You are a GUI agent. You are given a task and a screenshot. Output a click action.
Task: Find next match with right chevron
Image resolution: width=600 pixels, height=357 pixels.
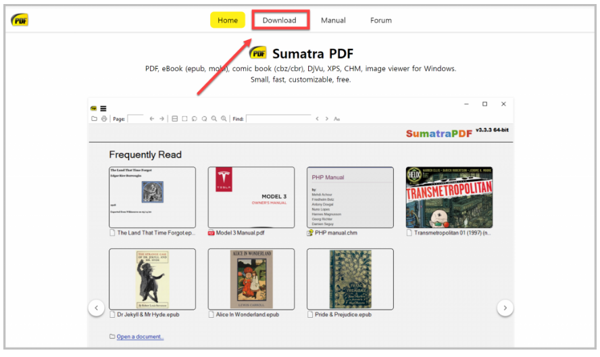[x=327, y=119]
